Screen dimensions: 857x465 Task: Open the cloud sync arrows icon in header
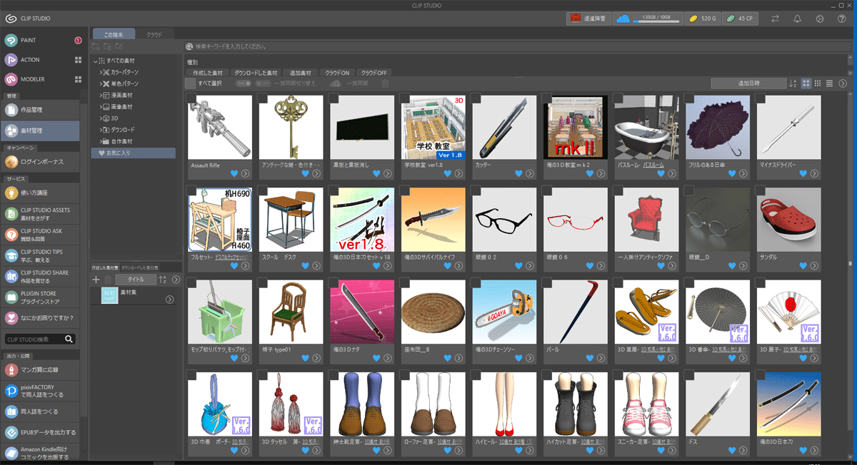[775, 19]
